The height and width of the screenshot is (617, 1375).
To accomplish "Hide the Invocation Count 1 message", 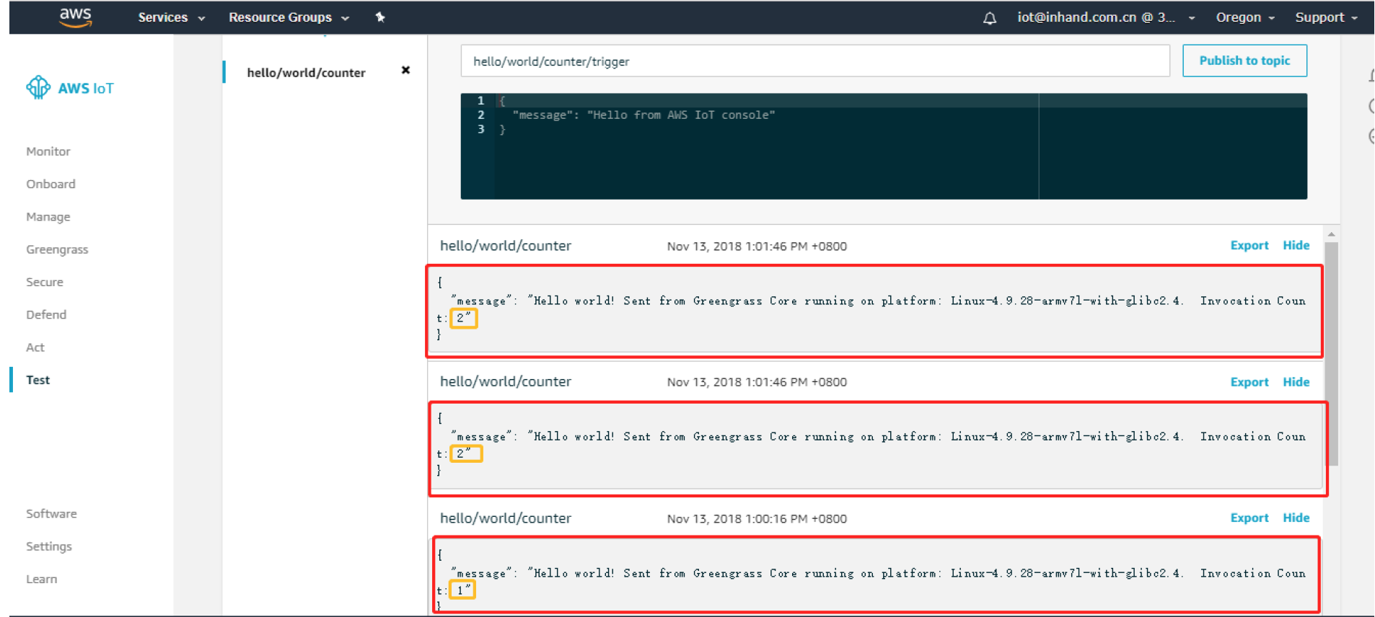I will [1296, 518].
